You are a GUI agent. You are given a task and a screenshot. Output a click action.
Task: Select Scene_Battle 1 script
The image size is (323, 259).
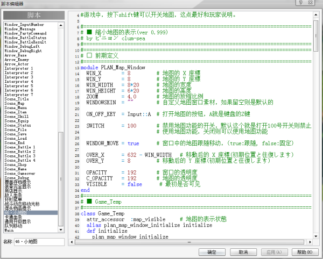tap(20, 147)
